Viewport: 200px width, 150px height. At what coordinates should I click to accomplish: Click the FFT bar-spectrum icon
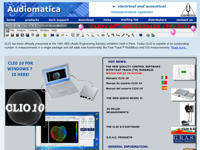(x=93, y=35)
